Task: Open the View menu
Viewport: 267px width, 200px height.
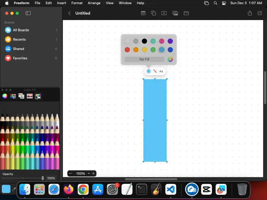Action: [110, 3]
